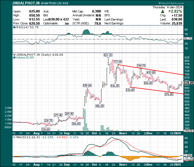Screen dimensions: 194x167
Task: Click the 693.00 price label
Action: 151,73
